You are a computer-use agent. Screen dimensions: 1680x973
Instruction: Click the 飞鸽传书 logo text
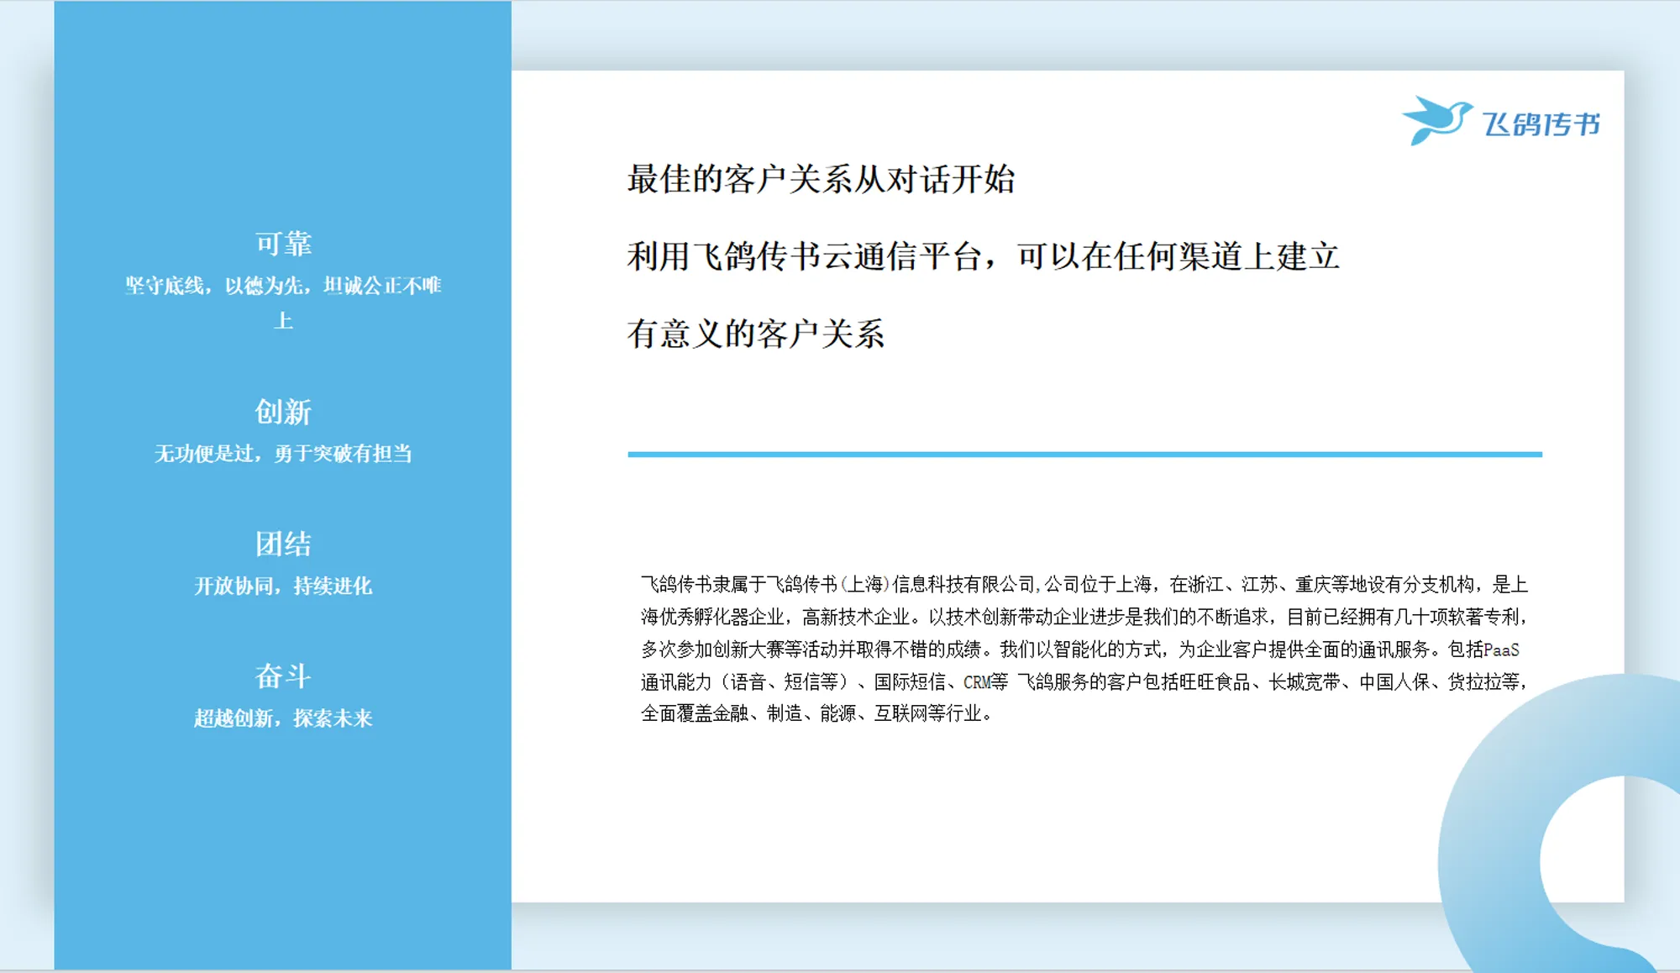pos(1541,124)
